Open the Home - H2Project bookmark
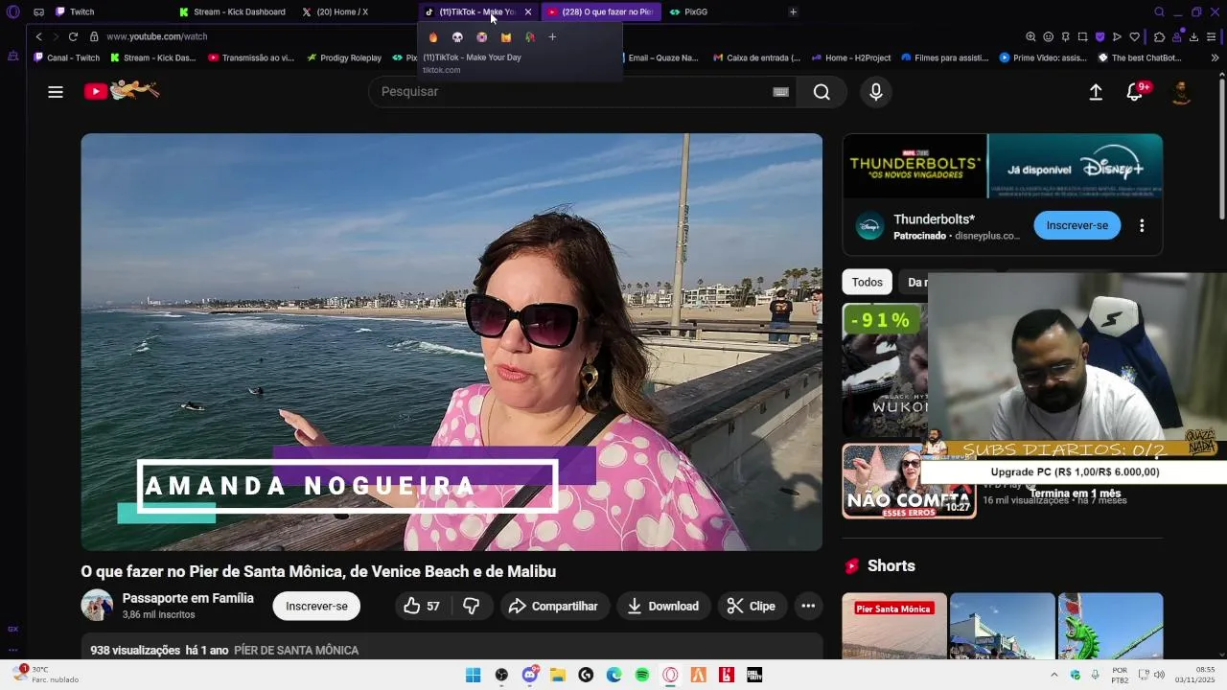1227x690 pixels. point(850,57)
